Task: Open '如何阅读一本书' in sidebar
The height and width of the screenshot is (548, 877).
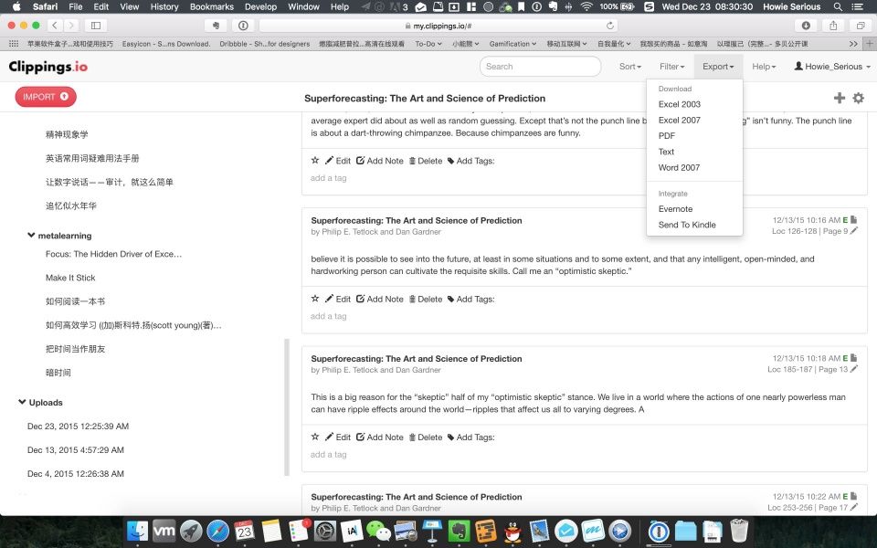Action: coord(75,301)
